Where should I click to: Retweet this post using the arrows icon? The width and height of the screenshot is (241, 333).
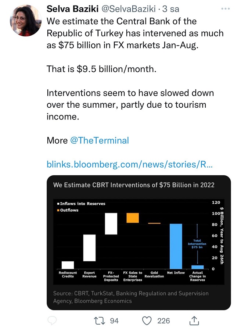tap(99, 321)
